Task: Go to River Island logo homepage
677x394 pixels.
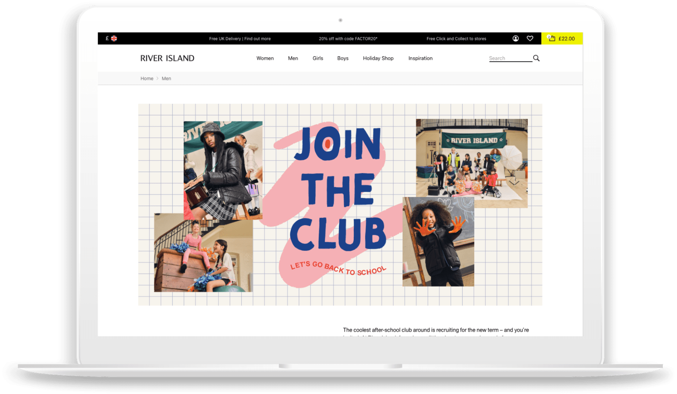Action: point(167,58)
